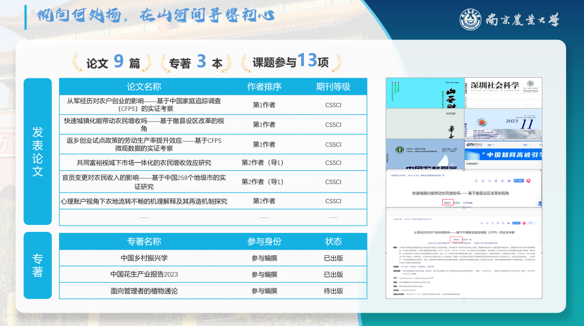Click the 论文名称 column header
584x326 pixels.
pos(144,87)
